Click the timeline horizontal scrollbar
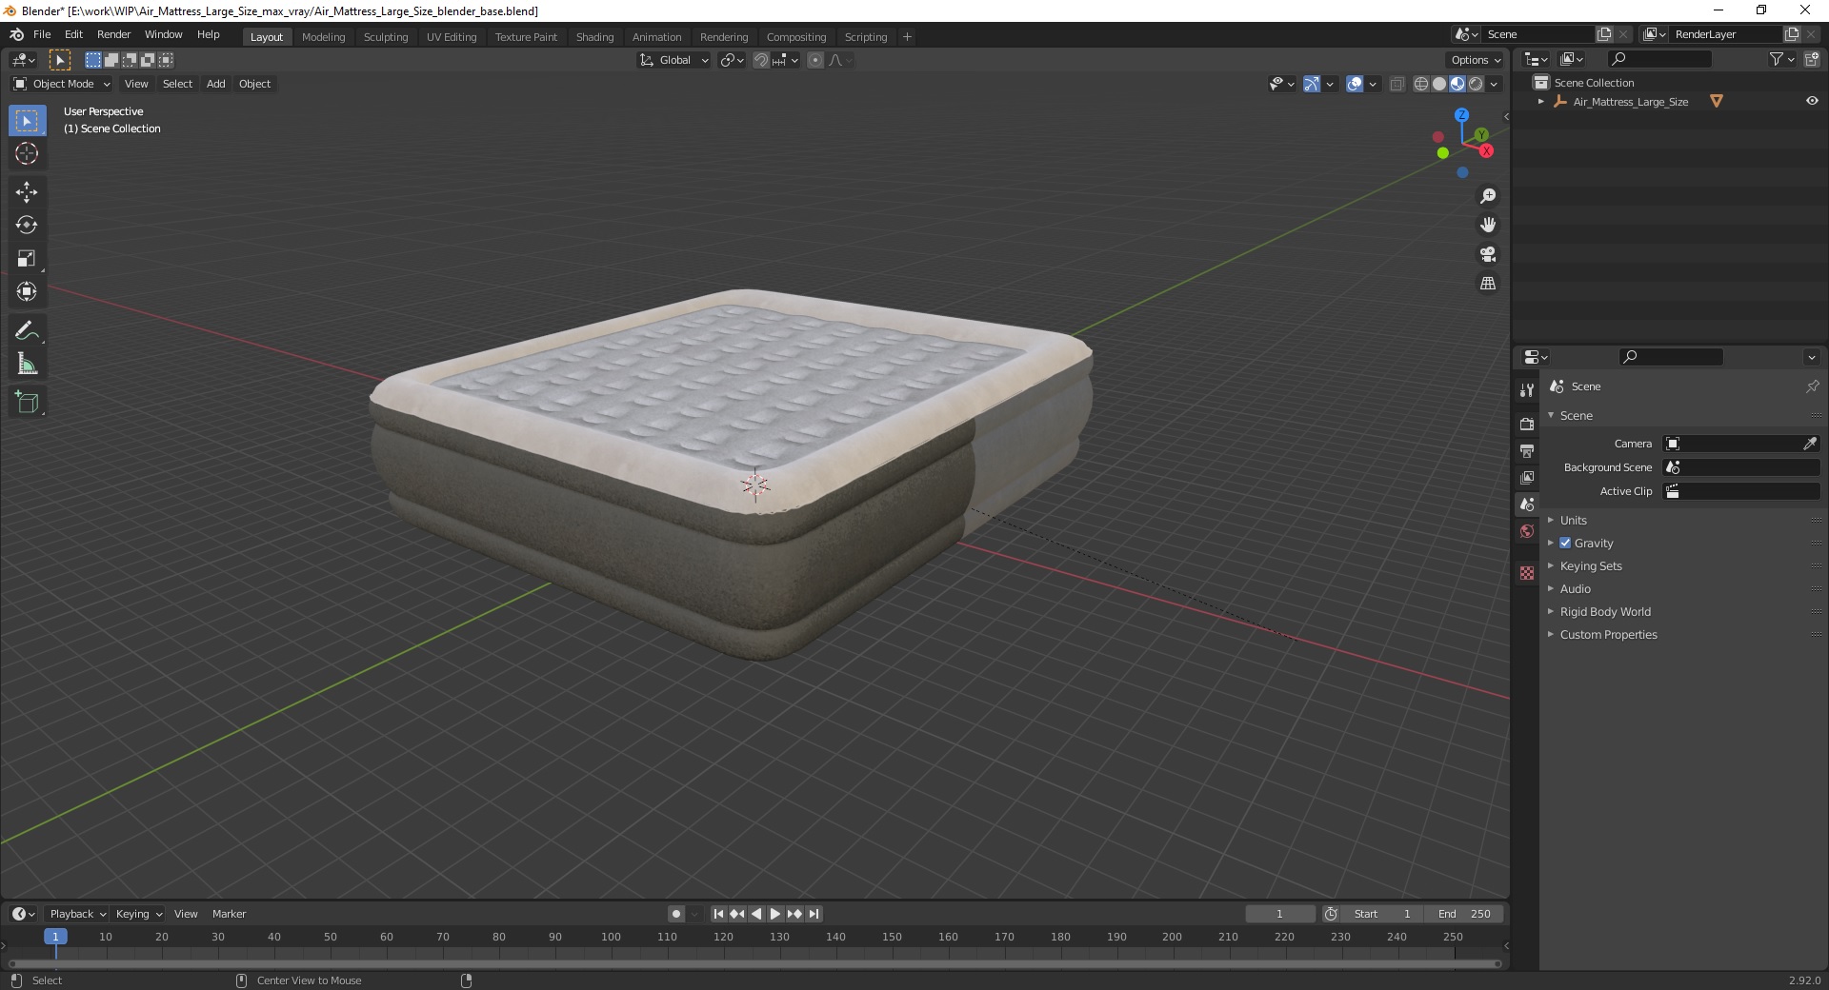This screenshot has width=1829, height=990. coord(754,963)
